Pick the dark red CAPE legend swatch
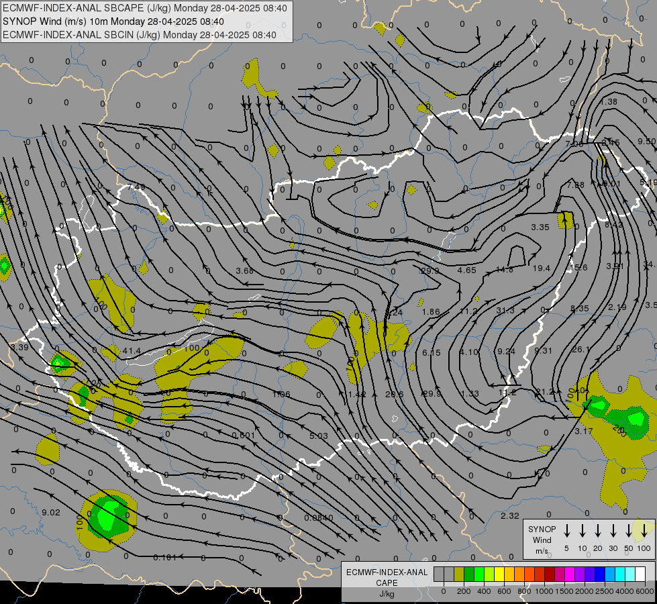Viewport: 657px width, 604px height. pos(550,574)
